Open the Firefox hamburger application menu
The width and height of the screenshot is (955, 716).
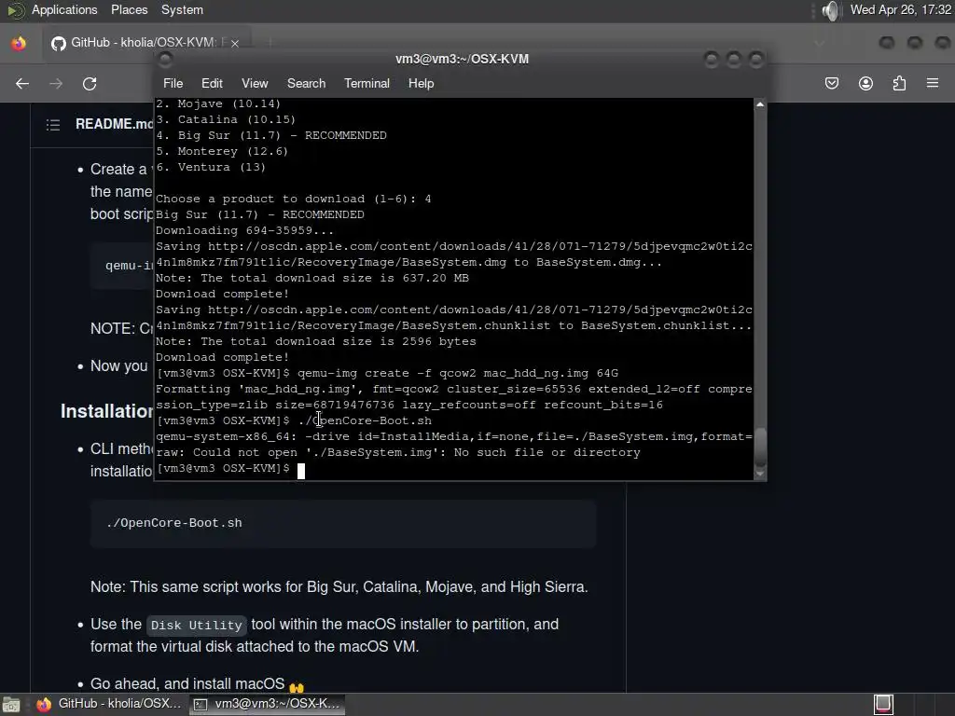coord(933,83)
